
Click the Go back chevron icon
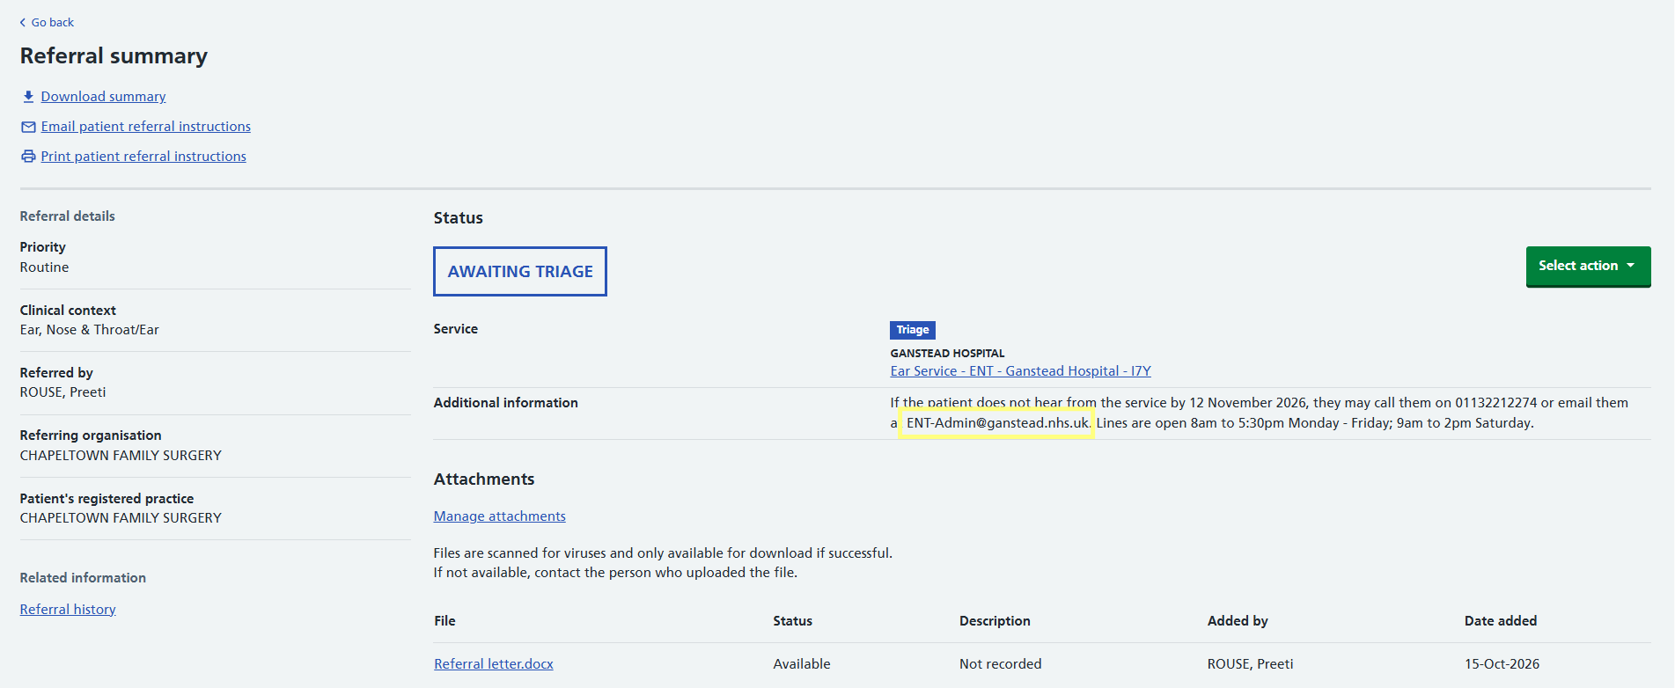click(x=23, y=23)
